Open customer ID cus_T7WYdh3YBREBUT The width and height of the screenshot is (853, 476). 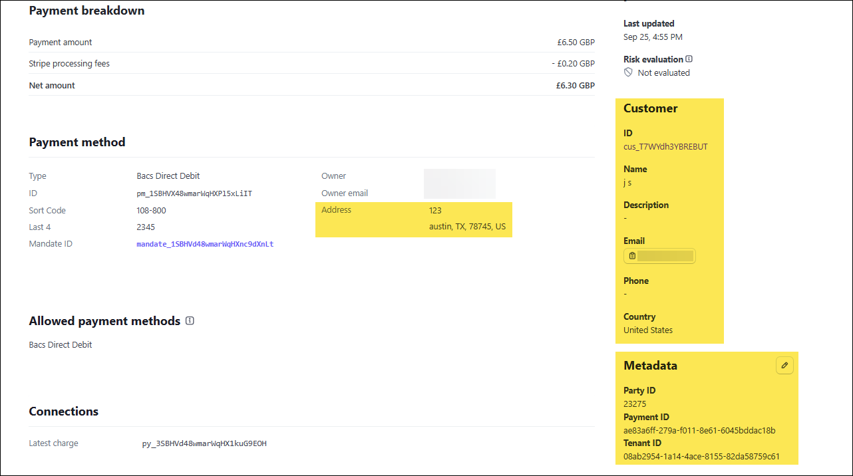pos(665,146)
